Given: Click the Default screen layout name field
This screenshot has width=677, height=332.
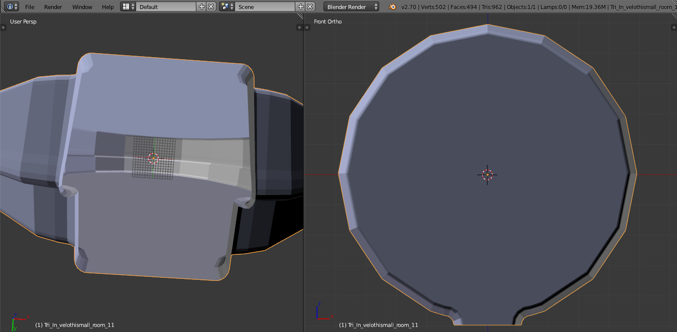Looking at the screenshot, I should (x=166, y=7).
